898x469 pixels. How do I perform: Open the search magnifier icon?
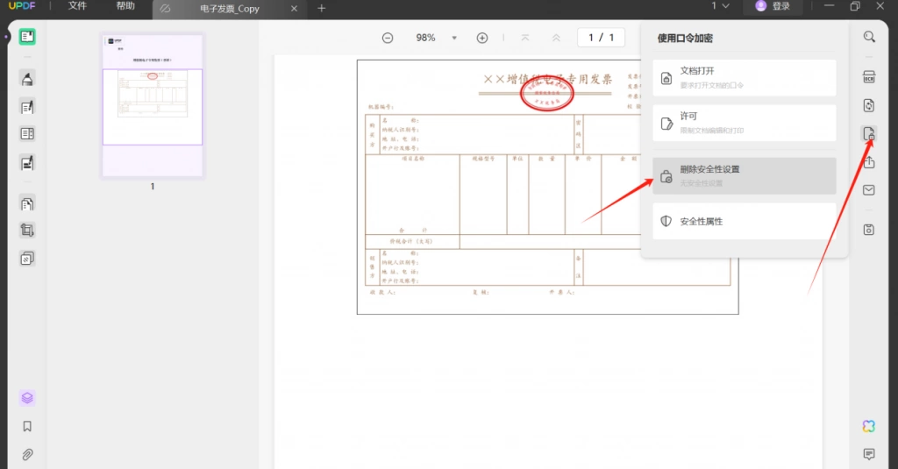(x=869, y=37)
